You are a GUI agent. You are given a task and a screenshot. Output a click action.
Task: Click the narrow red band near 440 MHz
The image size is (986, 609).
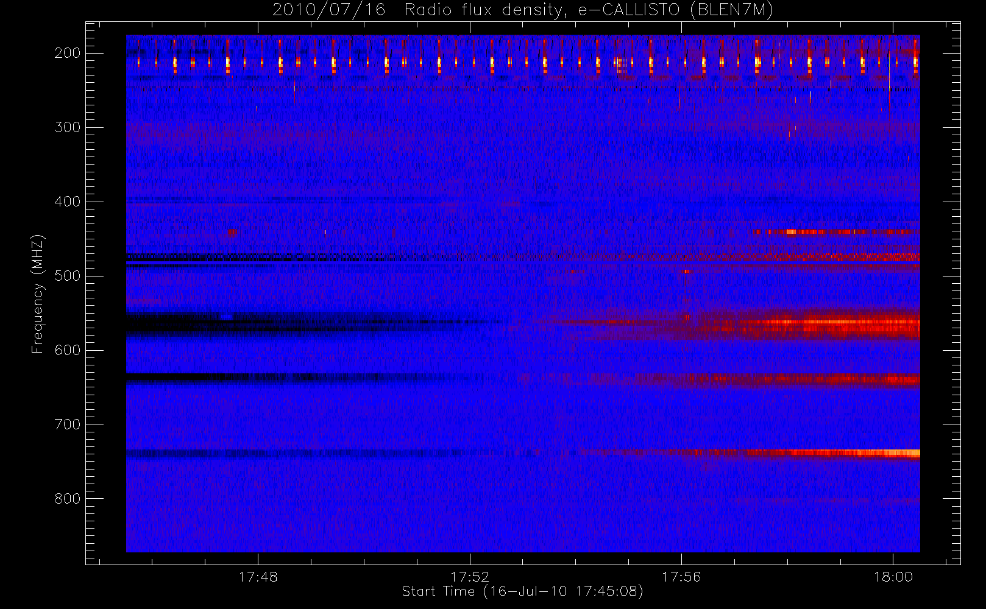tap(836, 231)
